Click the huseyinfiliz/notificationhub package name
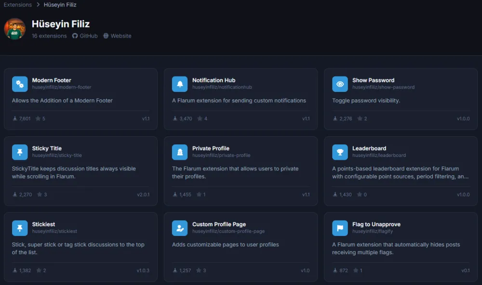Image resolution: width=482 pixels, height=285 pixels. pyautogui.click(x=222, y=87)
